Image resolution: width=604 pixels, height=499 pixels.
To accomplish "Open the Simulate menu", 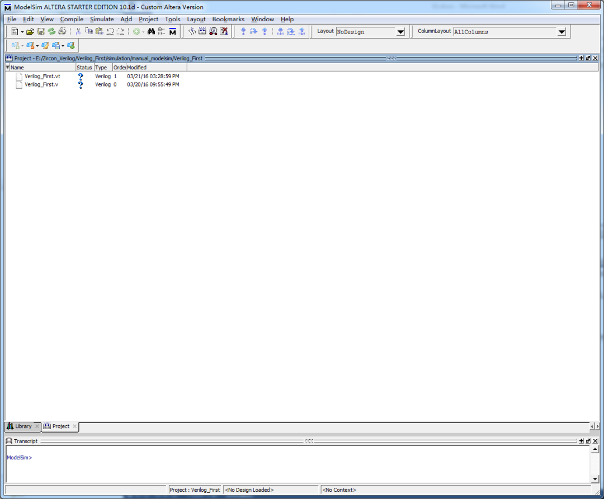I will [102, 19].
